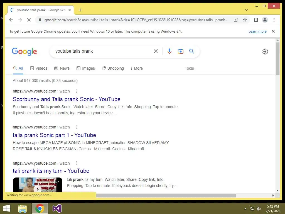Click the scroll up arrow
Image resolution: width=285 pixels, height=214 pixels.
coord(277,40)
